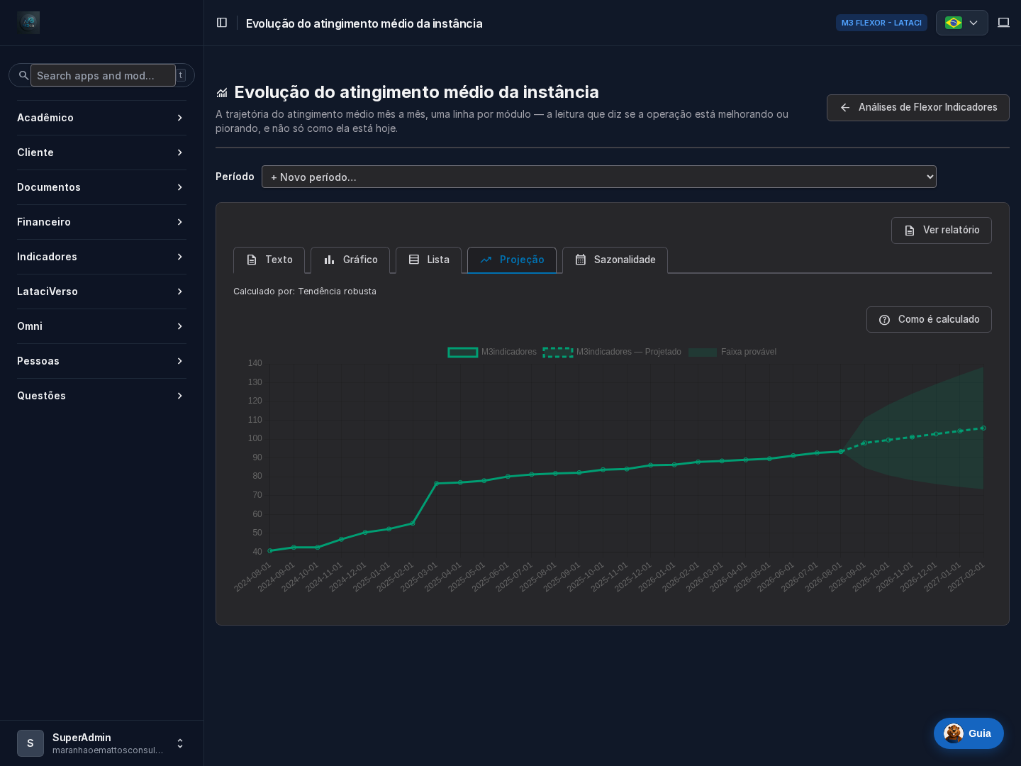
Task: Click the back arrow icon in the Análises button
Action: point(845,108)
